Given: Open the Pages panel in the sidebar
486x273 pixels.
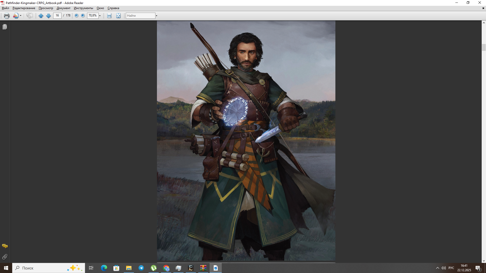Looking at the screenshot, I should [x=5, y=27].
